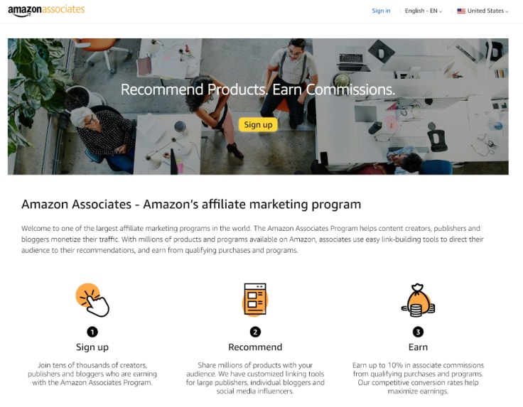
Task: Click the Recommend step heading
Action: pos(255,347)
